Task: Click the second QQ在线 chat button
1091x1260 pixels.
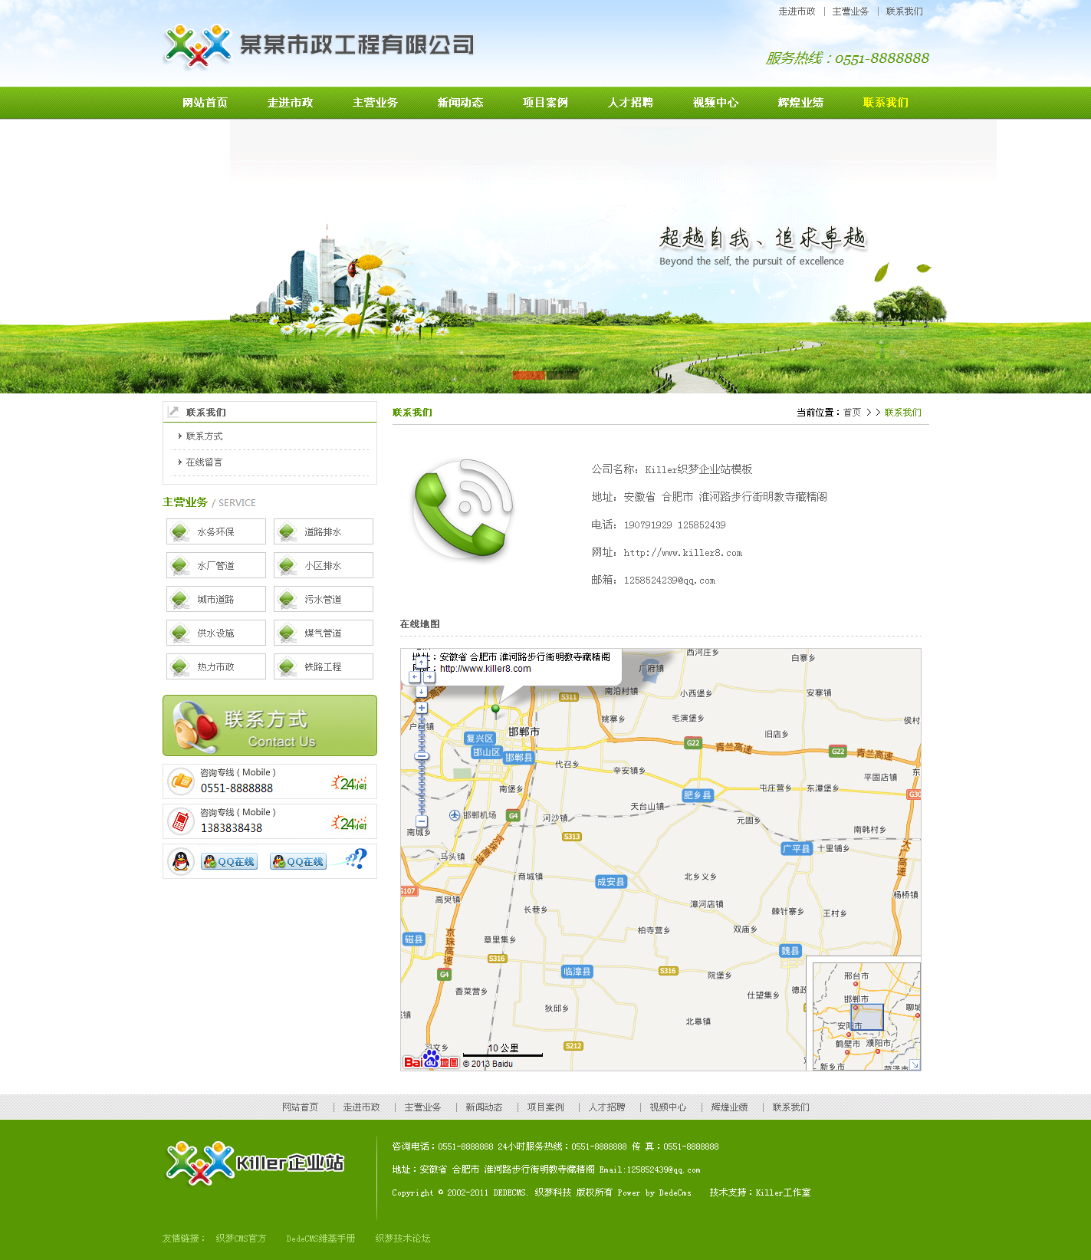Action: [x=297, y=862]
